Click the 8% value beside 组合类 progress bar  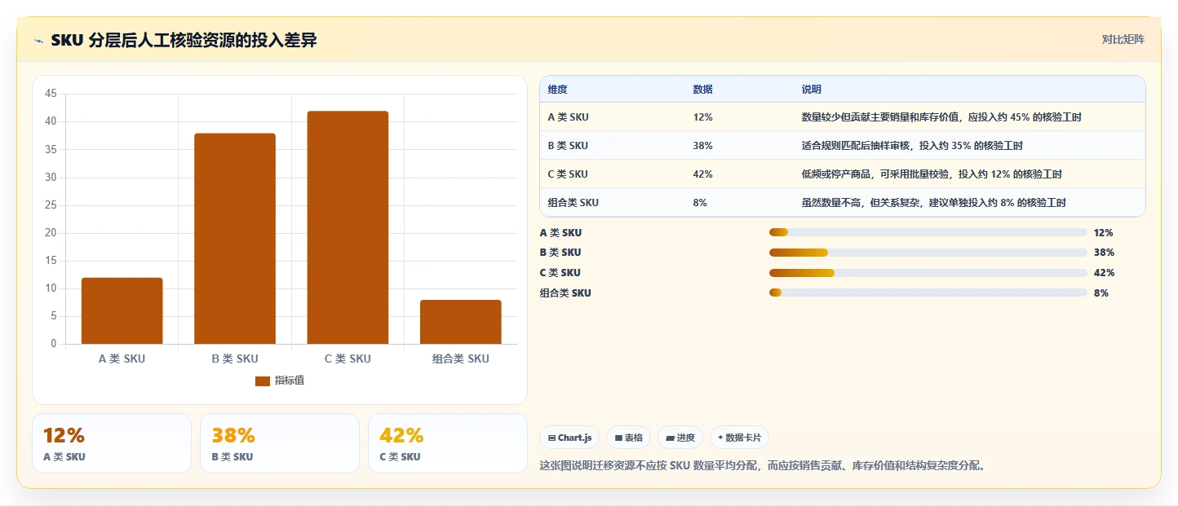pos(1101,293)
